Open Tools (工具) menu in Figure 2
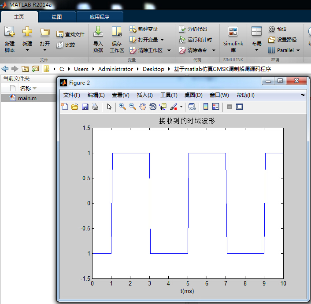311x304 pixels. 169,95
